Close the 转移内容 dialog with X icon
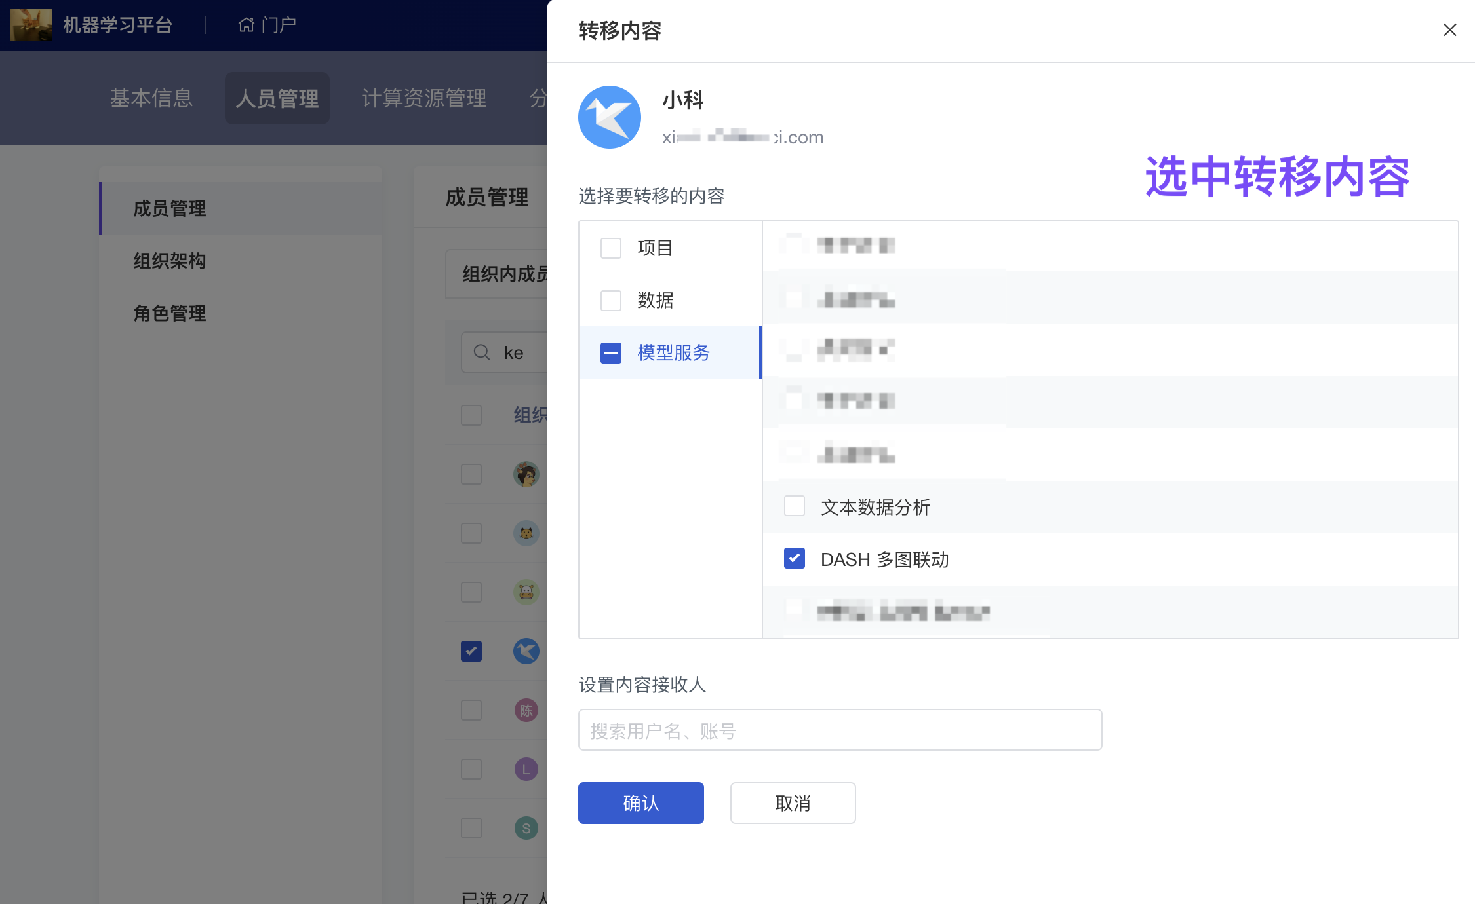This screenshot has height=904, width=1475. (1449, 30)
